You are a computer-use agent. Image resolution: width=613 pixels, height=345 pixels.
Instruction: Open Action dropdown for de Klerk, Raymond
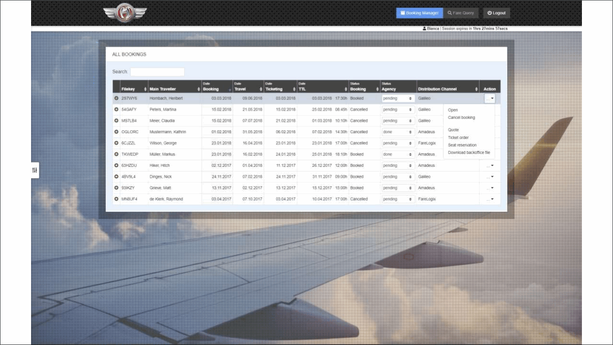[490, 199]
